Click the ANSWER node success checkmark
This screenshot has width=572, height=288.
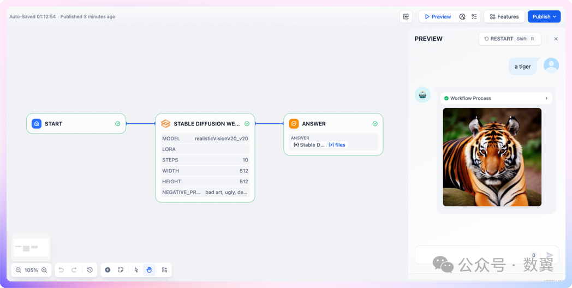[374, 124]
